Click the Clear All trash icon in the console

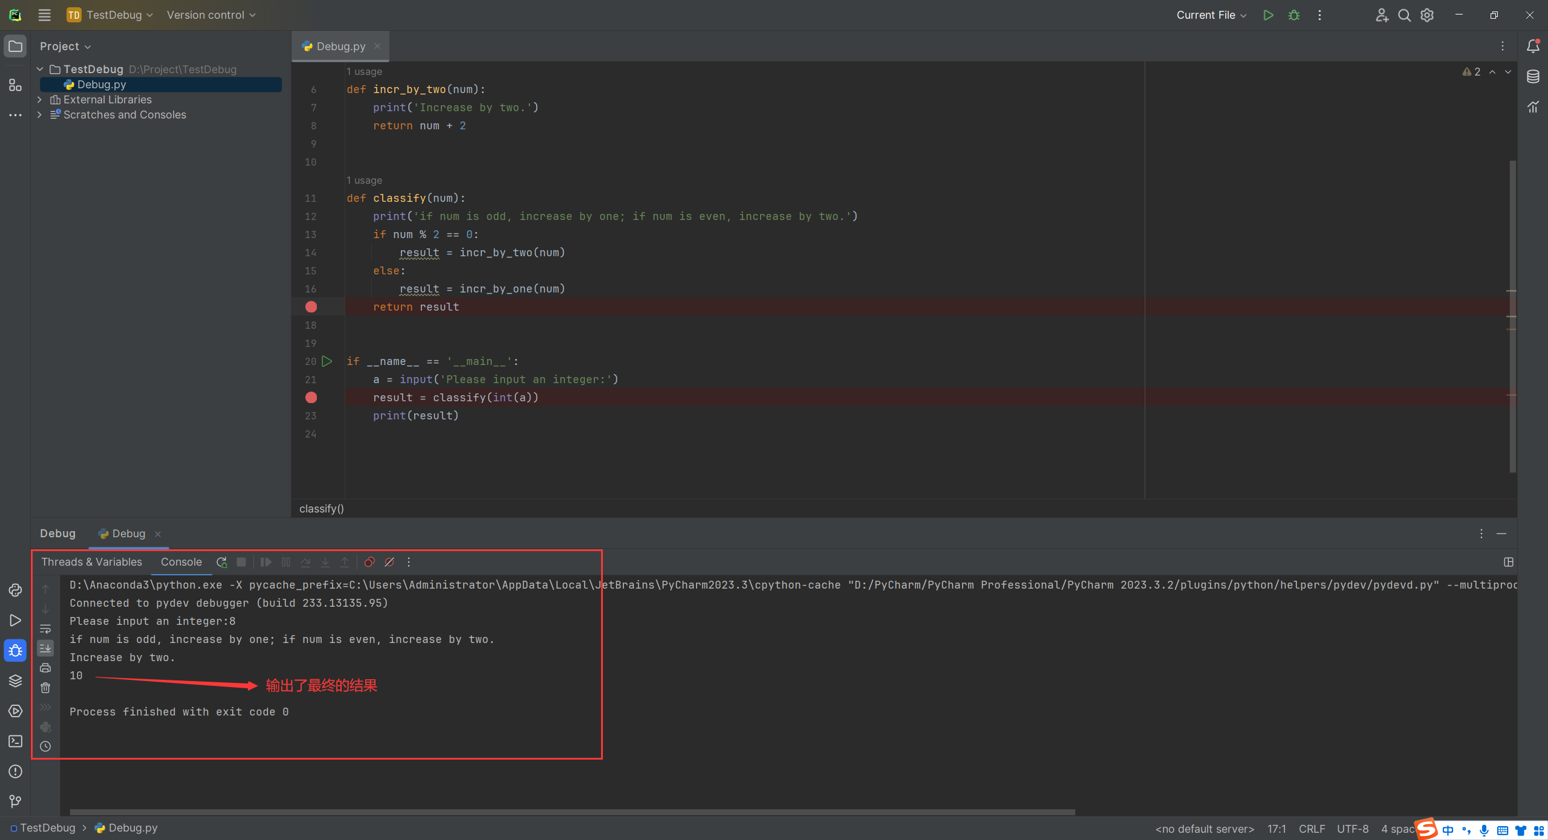(45, 688)
